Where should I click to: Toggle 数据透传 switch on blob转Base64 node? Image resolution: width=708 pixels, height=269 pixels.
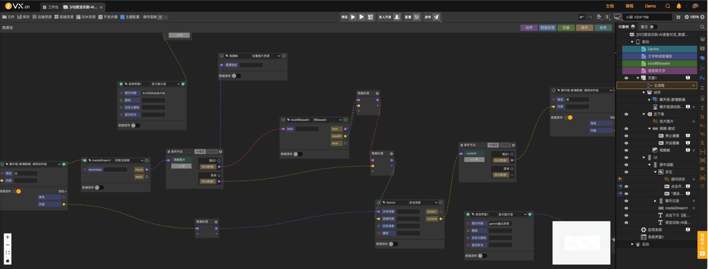298,154
